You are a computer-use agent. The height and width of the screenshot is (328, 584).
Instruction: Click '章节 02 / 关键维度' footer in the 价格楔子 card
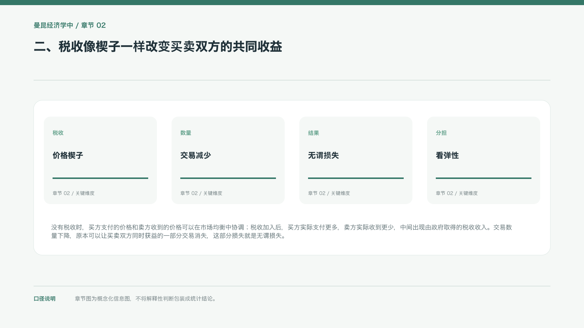[73, 193]
